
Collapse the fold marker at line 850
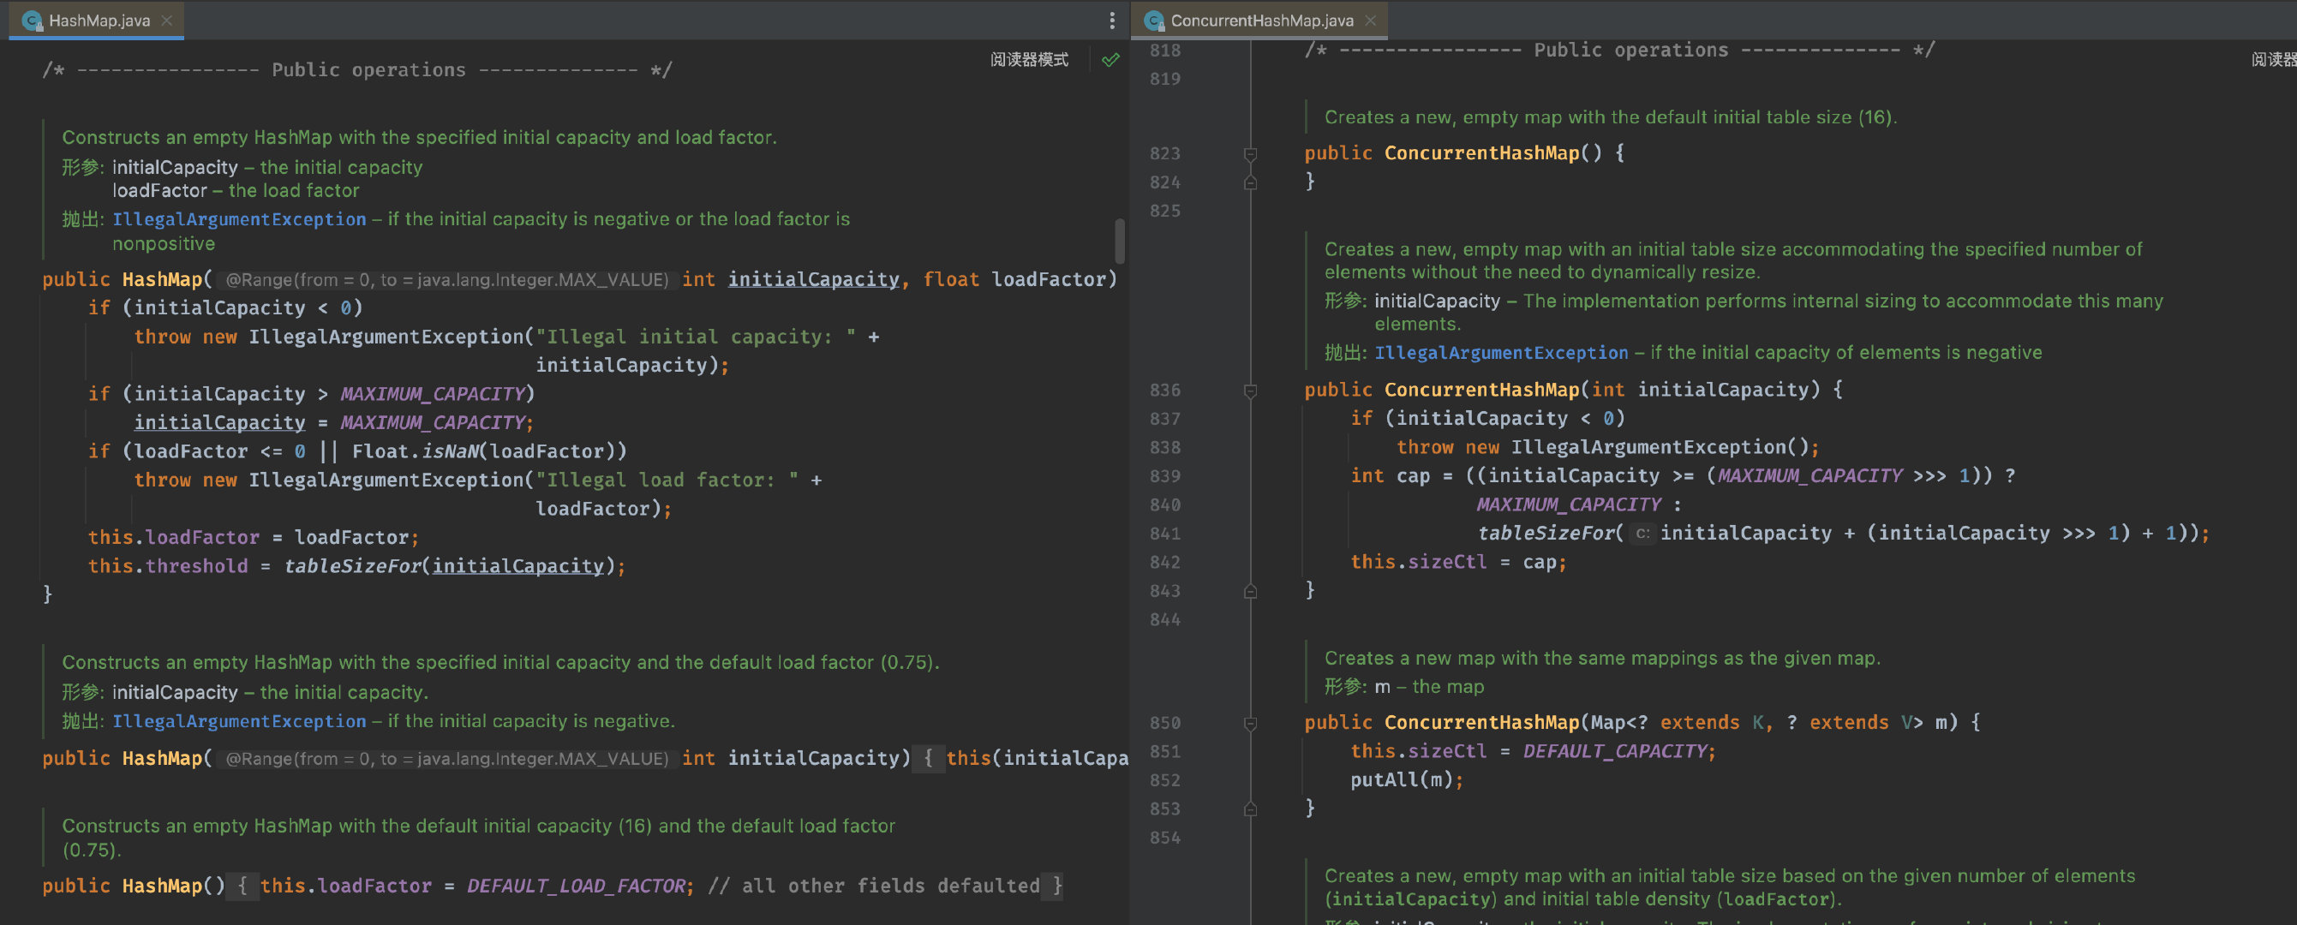point(1250,723)
